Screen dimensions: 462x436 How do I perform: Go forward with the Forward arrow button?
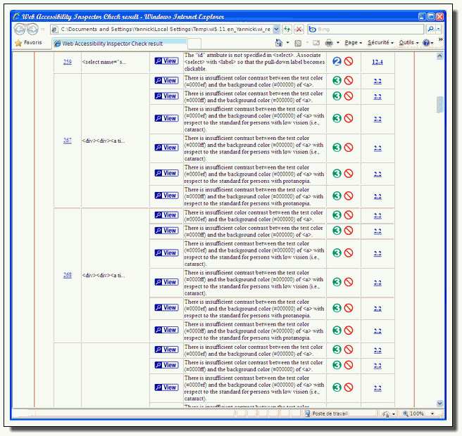click(32, 29)
